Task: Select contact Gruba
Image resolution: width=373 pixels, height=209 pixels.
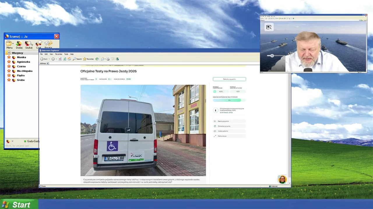Action: pos(21,80)
